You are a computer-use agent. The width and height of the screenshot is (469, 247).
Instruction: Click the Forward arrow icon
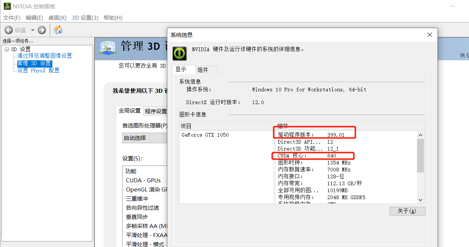pyautogui.click(x=42, y=30)
